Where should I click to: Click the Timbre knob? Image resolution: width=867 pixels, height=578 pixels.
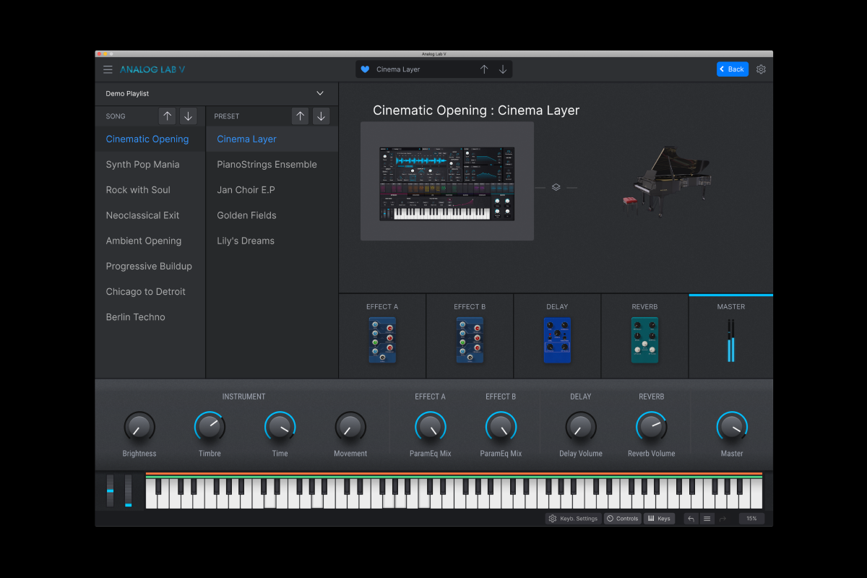tap(210, 428)
